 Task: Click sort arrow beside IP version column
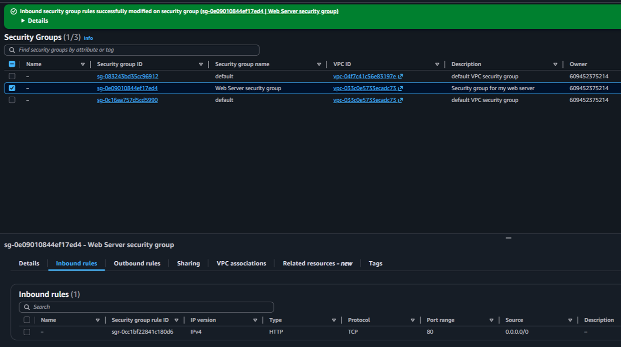255,320
